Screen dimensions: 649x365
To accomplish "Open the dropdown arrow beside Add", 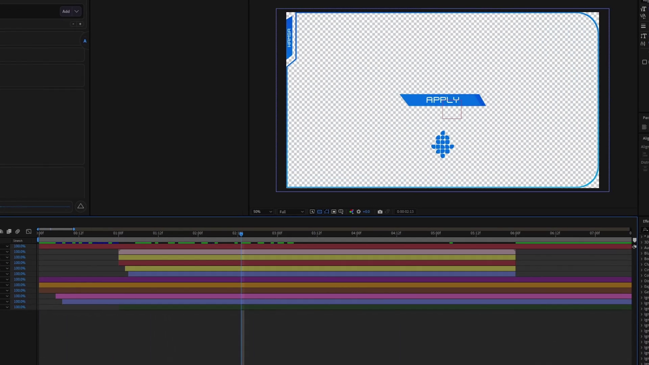I will tap(77, 11).
